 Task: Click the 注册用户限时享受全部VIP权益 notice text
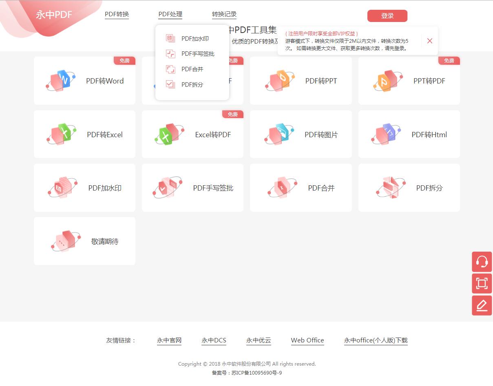click(x=322, y=33)
